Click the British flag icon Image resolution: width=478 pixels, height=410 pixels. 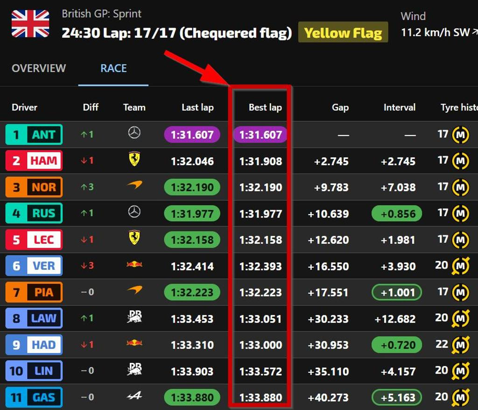click(x=30, y=23)
